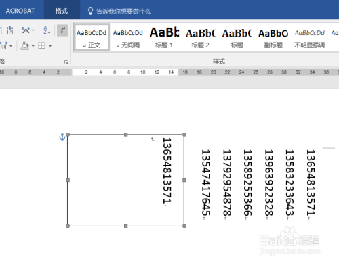Switch to the ACROBAT ribbon tab
The width and height of the screenshot is (339, 263).
20,11
